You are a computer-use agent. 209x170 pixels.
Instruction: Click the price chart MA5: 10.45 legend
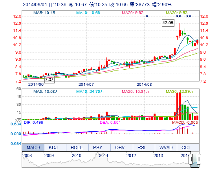point(44,13)
